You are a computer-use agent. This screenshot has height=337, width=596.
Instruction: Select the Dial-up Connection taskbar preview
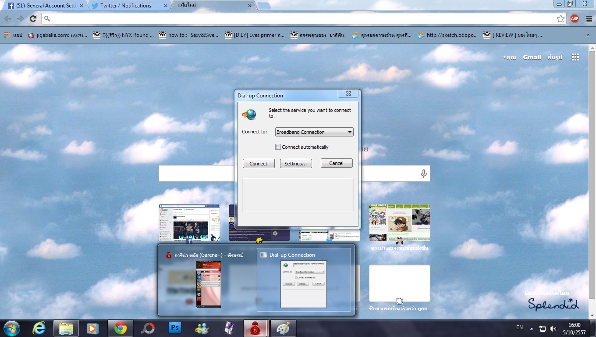point(304,280)
